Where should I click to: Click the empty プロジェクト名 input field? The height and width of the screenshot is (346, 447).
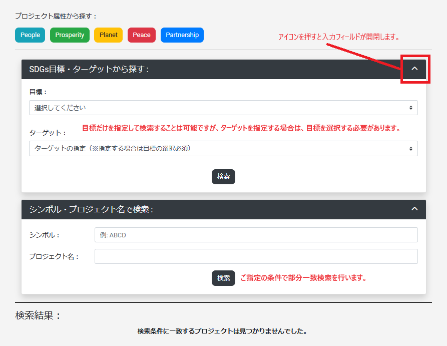(256, 256)
